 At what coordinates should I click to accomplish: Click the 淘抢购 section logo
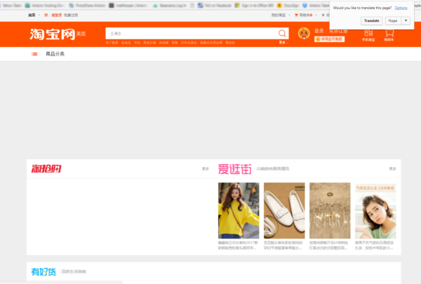coord(46,168)
